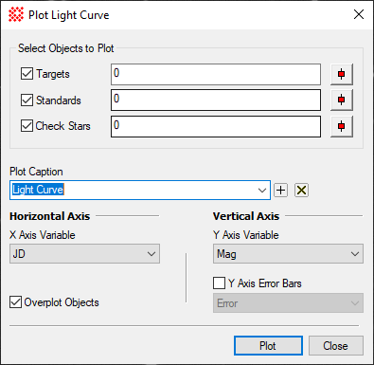Delete caption with the X icon
The width and height of the screenshot is (374, 365).
click(301, 190)
